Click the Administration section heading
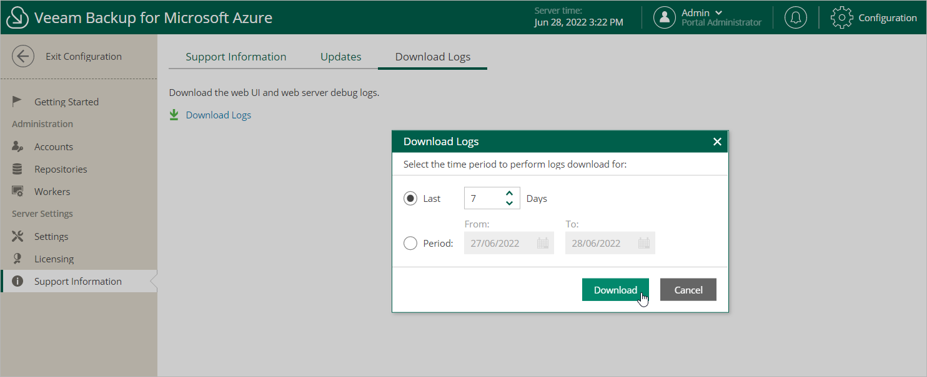The image size is (927, 377). [x=42, y=124]
